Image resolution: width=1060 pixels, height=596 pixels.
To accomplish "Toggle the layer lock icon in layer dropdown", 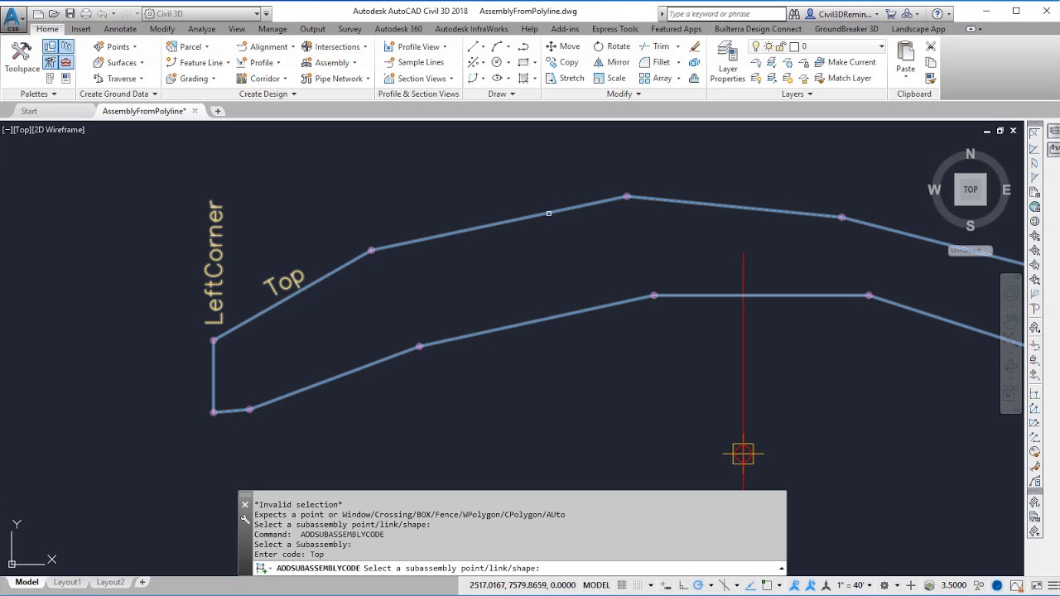I will pos(780,46).
